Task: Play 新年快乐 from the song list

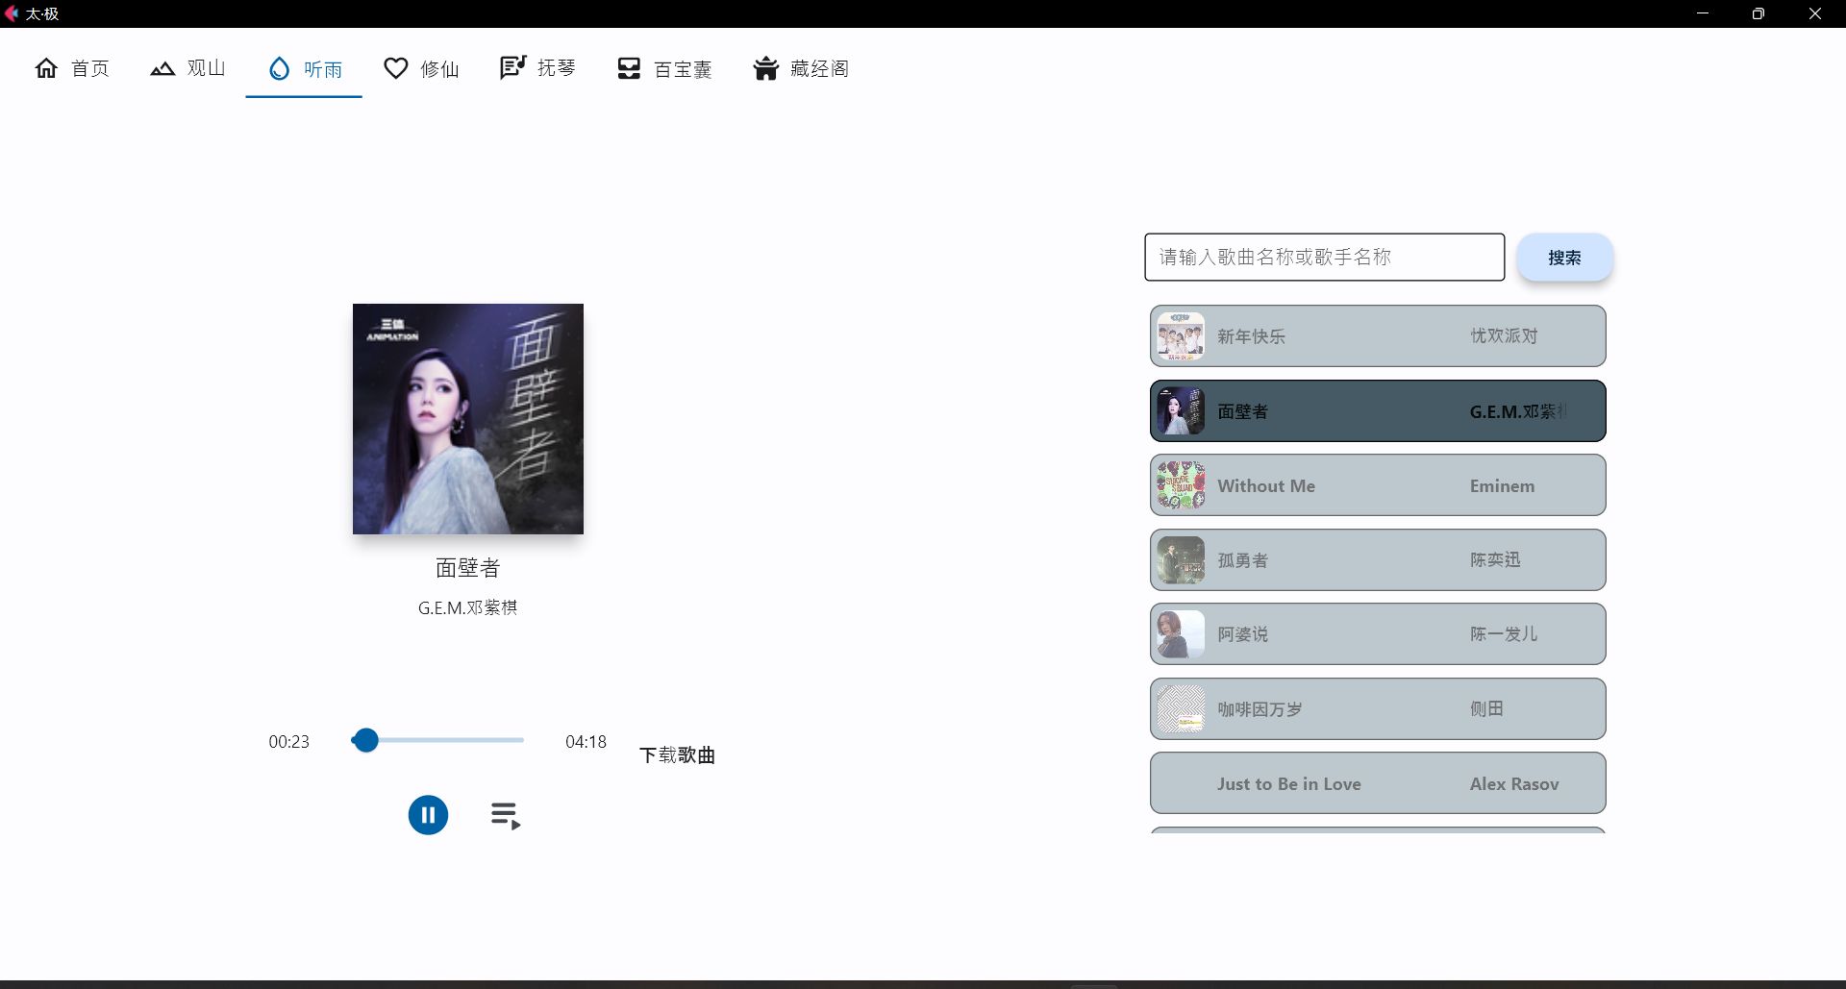Action: pos(1378,335)
